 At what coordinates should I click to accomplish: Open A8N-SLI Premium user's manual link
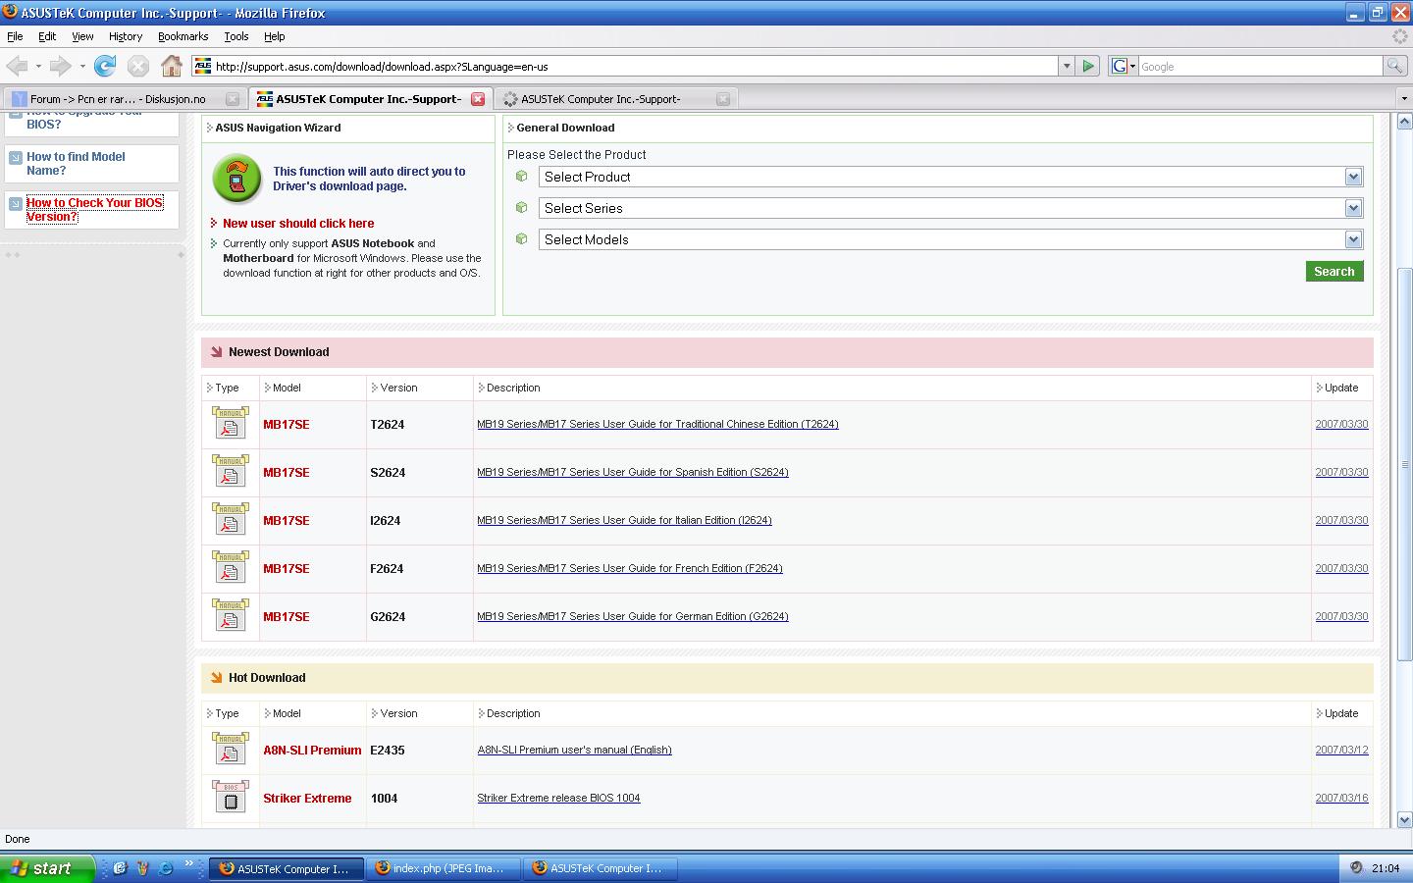(x=574, y=751)
